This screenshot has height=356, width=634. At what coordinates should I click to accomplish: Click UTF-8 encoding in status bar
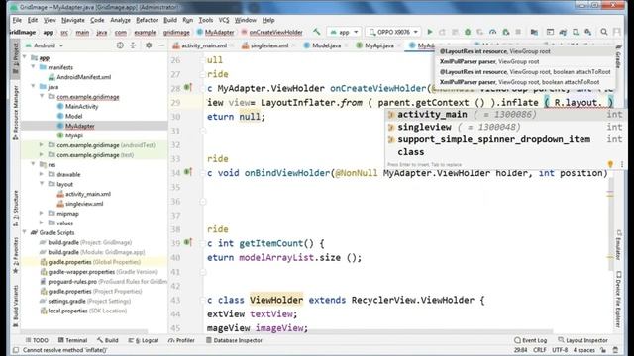(x=560, y=350)
